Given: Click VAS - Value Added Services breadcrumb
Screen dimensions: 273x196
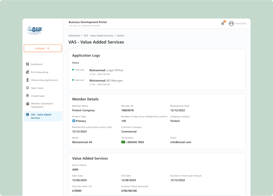Looking at the screenshot, I should point(98,36).
